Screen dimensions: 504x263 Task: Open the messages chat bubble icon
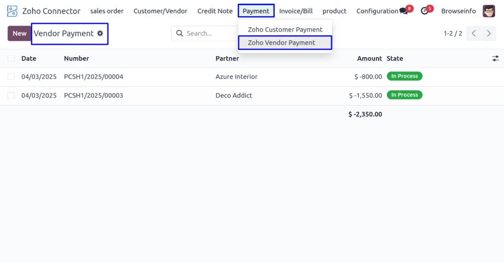[x=403, y=11]
